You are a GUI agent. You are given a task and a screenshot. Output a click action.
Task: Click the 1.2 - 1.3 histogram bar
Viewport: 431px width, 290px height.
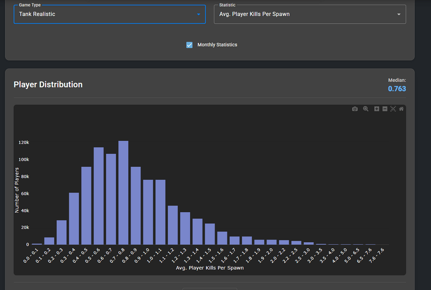coord(185,228)
